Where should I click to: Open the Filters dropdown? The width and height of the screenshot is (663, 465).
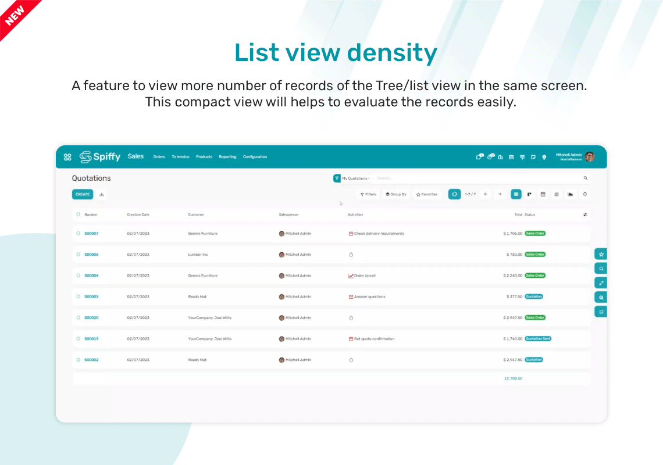(x=368, y=194)
